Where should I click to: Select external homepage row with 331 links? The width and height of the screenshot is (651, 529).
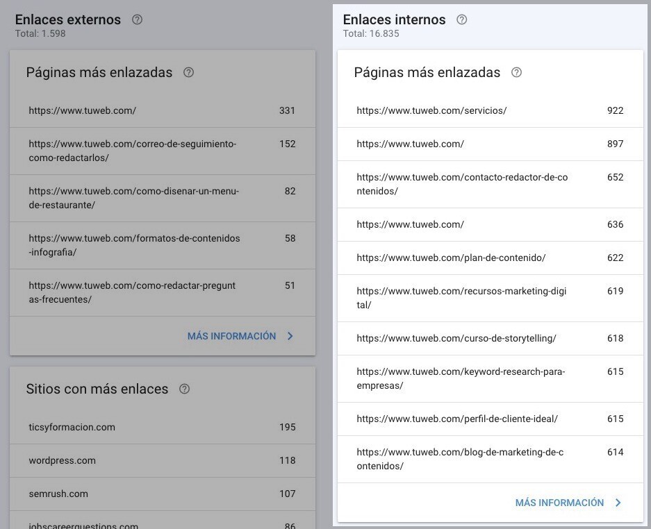point(163,111)
